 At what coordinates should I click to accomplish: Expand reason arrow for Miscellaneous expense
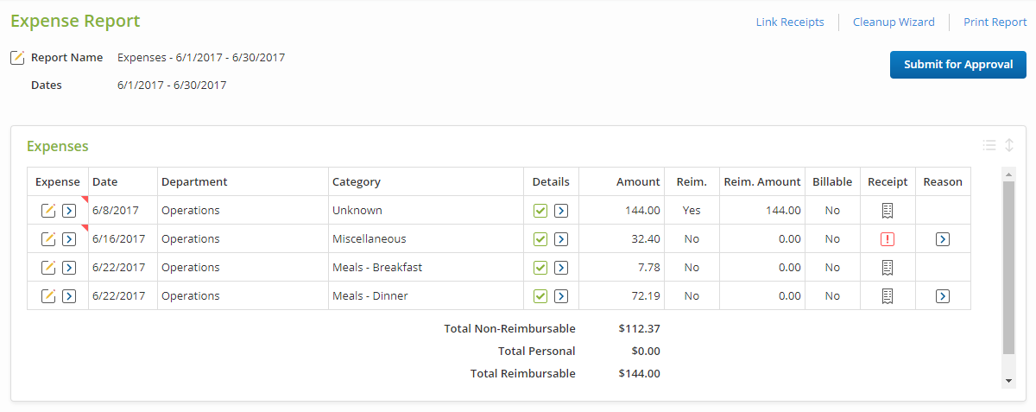coord(943,239)
